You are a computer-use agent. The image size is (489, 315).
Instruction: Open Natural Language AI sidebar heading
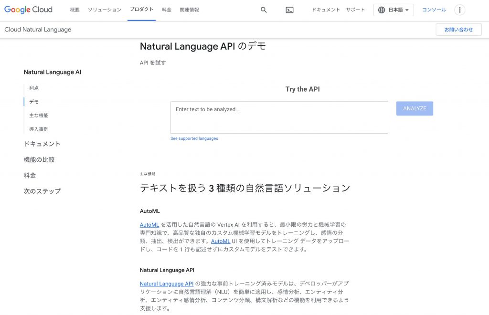pos(53,72)
